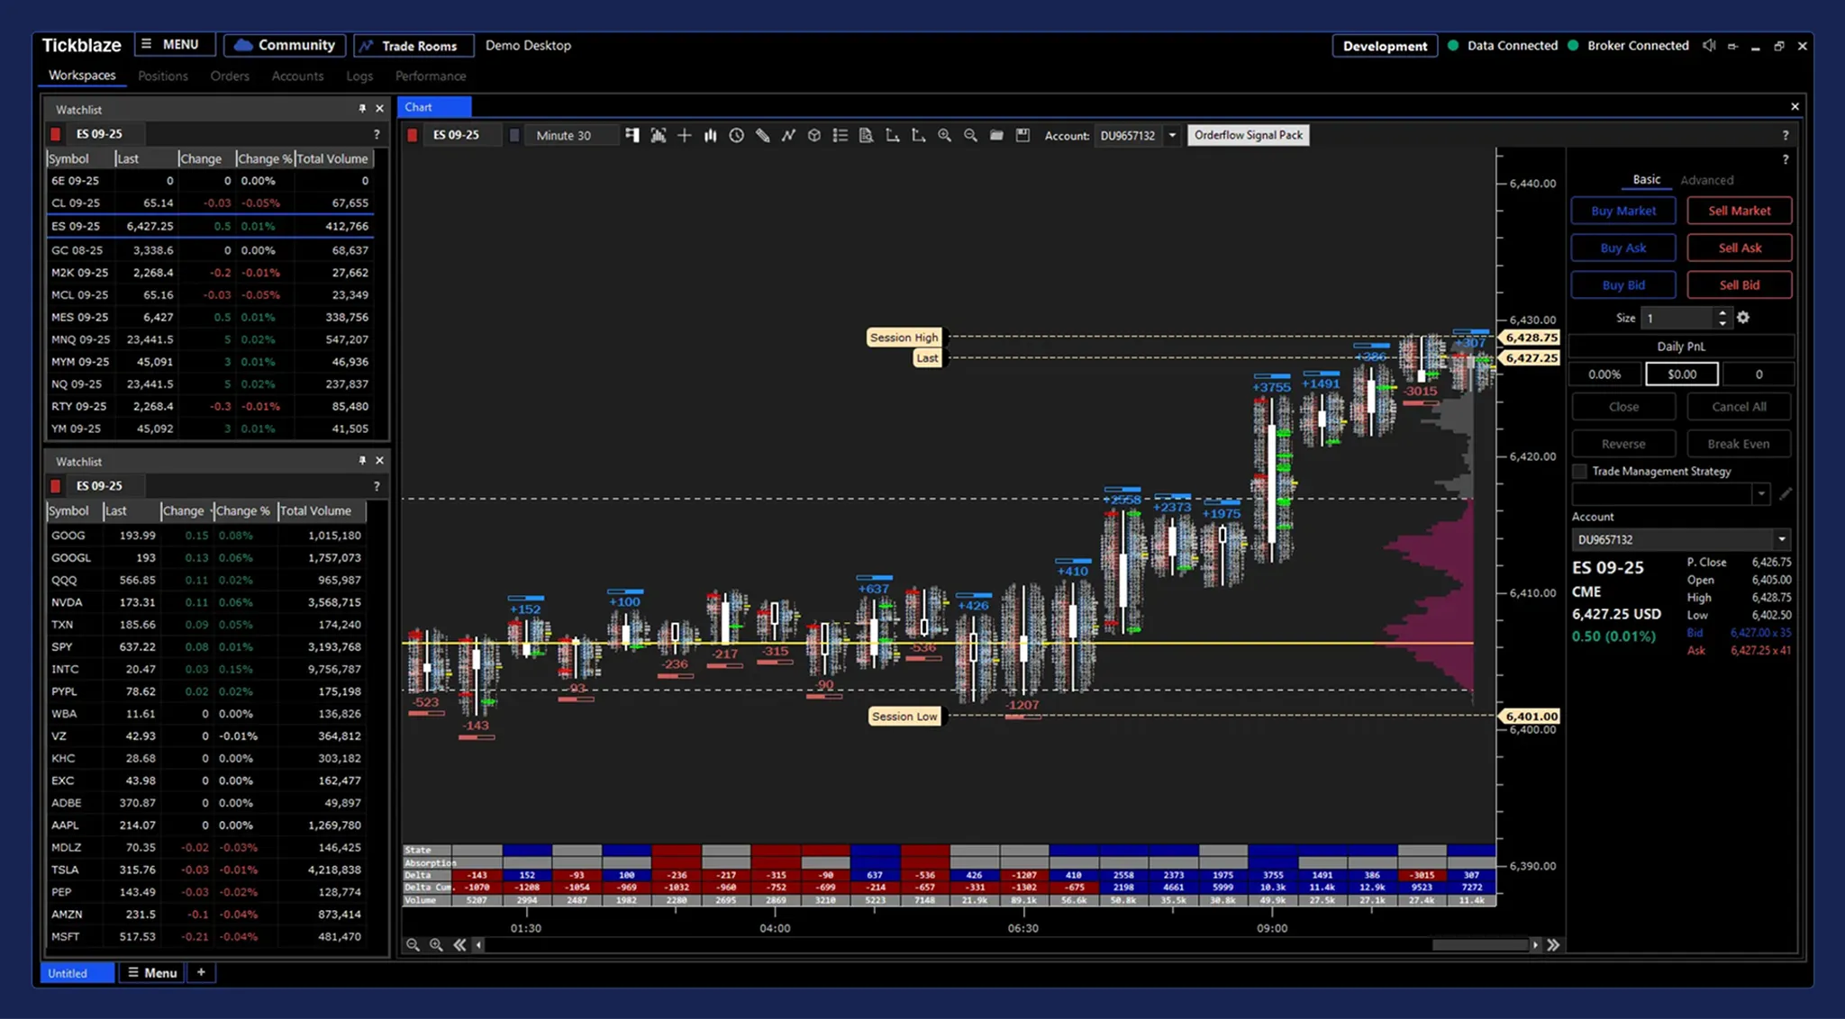The width and height of the screenshot is (1845, 1019).
Task: Click the Cancel All button
Action: [1739, 407]
